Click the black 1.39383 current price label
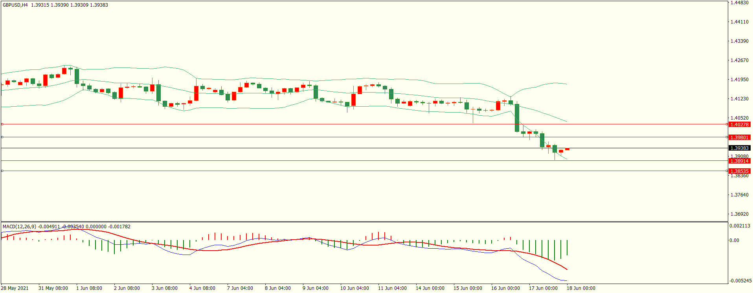The width and height of the screenshot is (753, 293). point(739,148)
